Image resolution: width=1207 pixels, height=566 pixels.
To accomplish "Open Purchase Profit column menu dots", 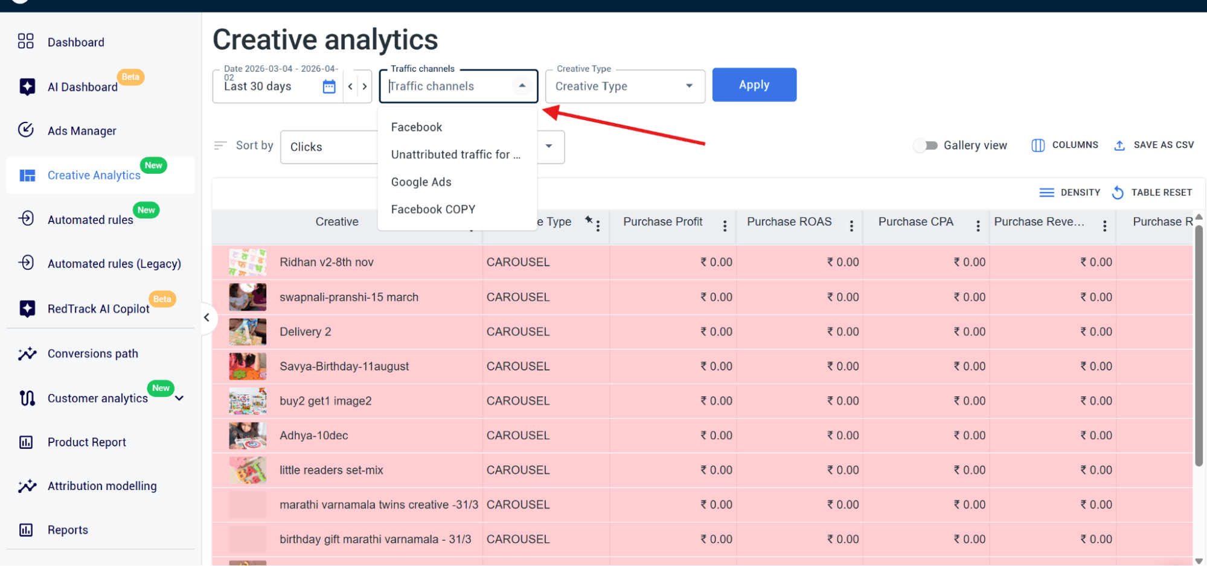I will coord(725,226).
